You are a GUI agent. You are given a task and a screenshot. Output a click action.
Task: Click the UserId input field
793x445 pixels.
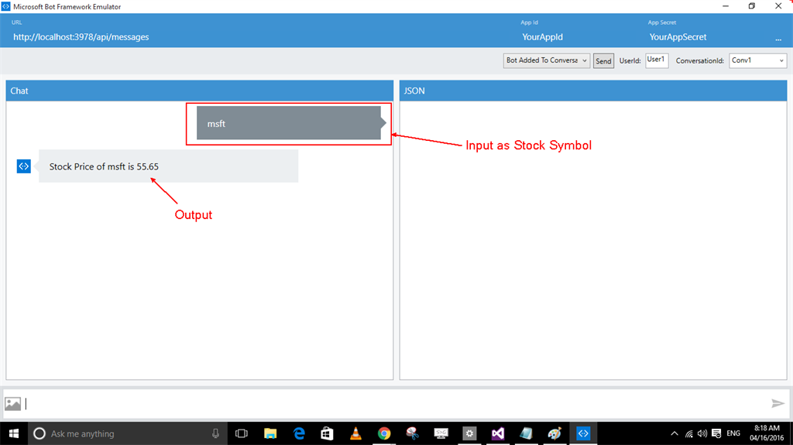tap(657, 60)
